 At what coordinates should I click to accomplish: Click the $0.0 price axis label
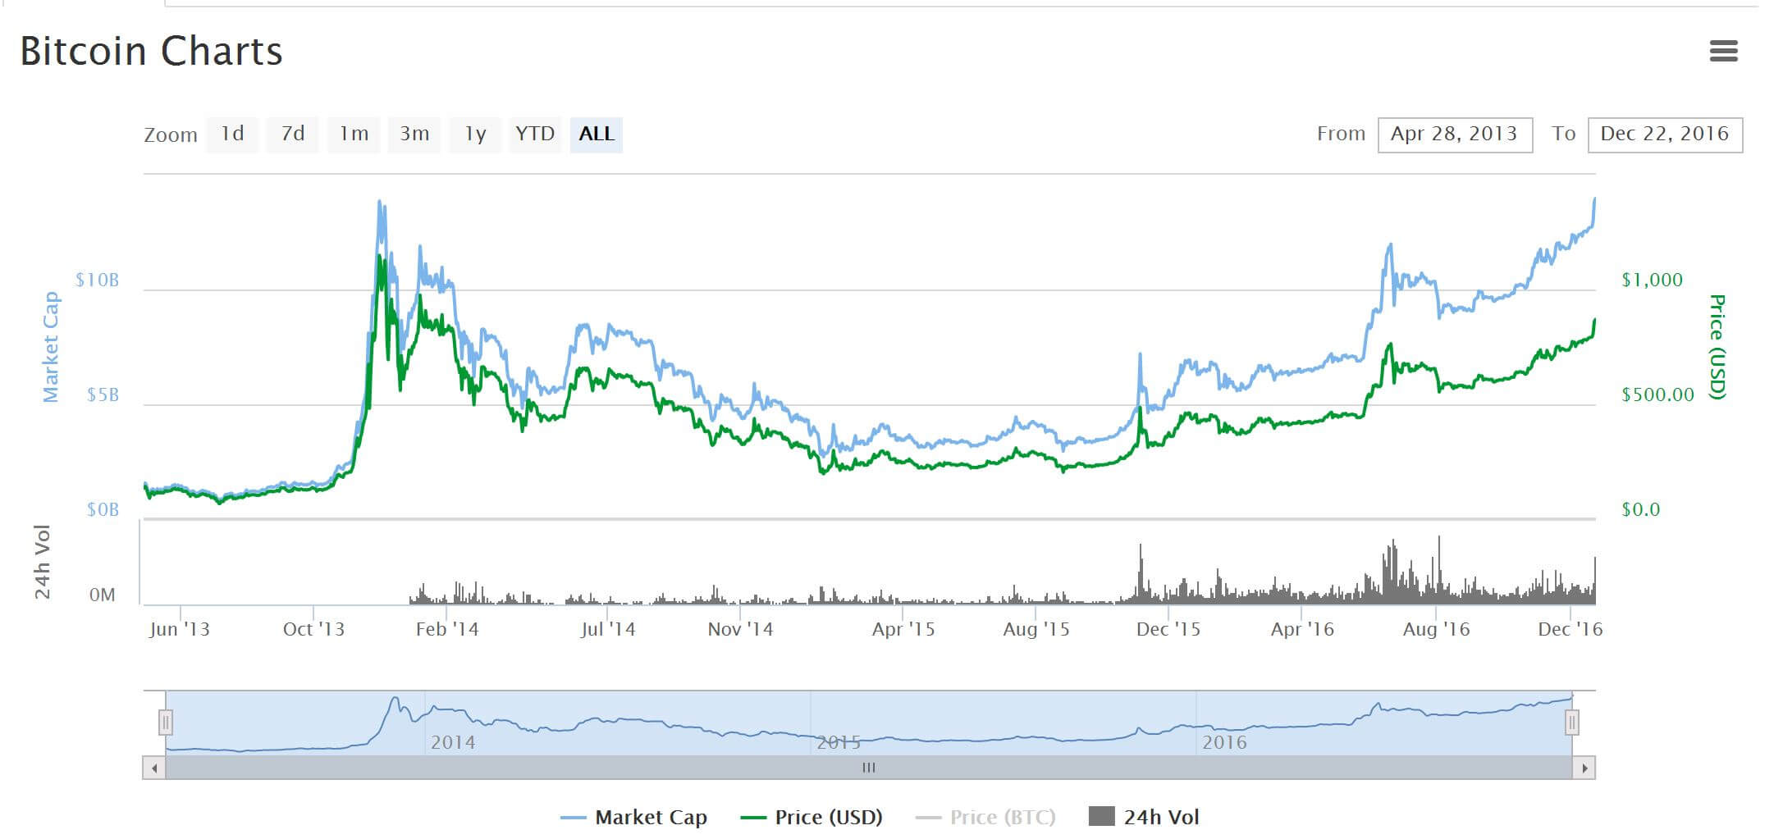point(1641,510)
